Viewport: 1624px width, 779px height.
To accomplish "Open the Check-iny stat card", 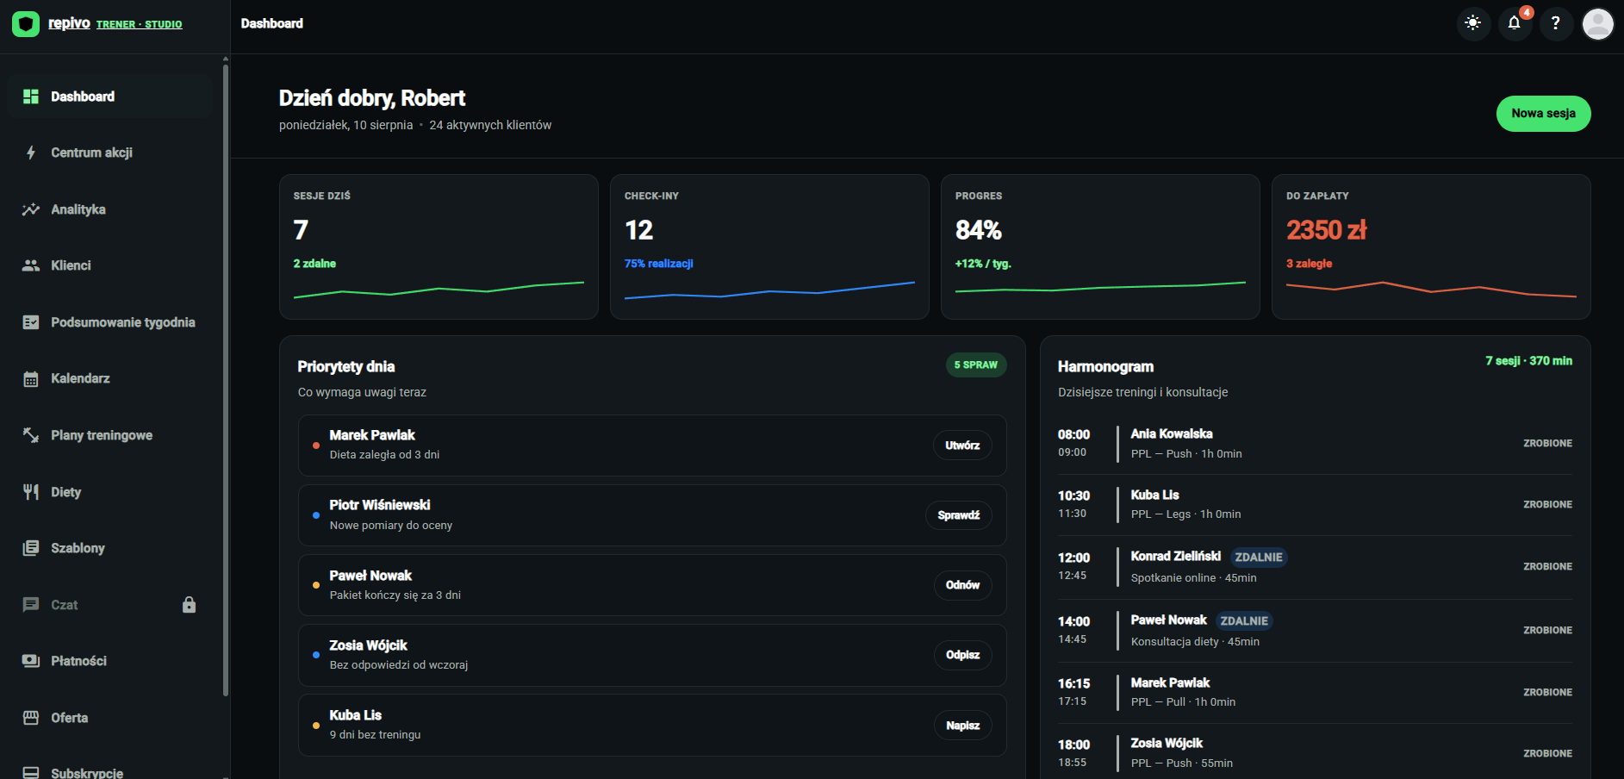I will (769, 247).
